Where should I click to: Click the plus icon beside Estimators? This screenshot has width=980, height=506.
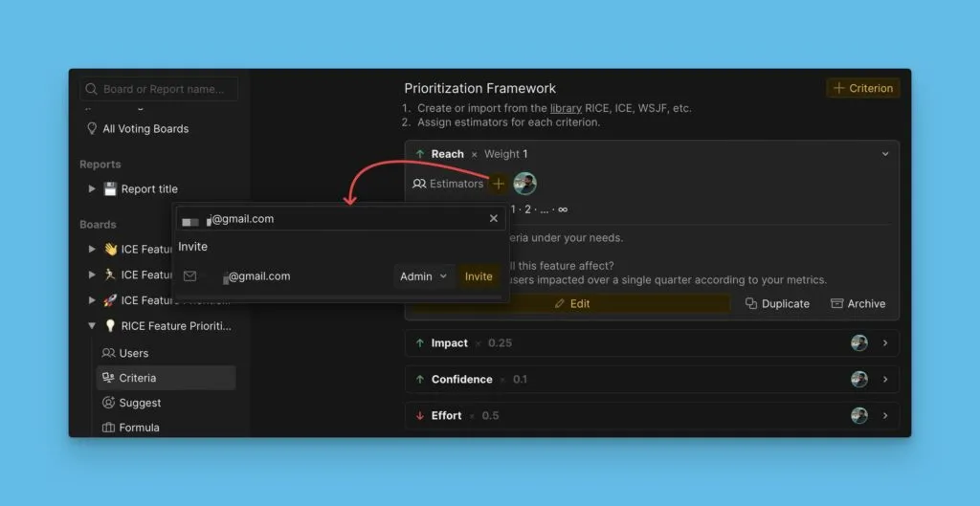click(498, 184)
